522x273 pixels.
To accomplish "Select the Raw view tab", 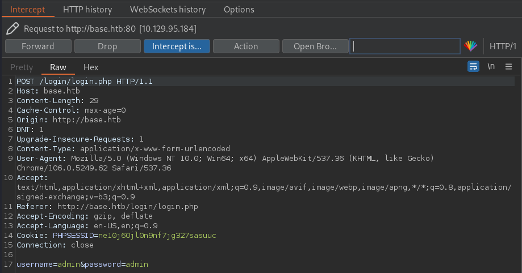I will (58, 67).
